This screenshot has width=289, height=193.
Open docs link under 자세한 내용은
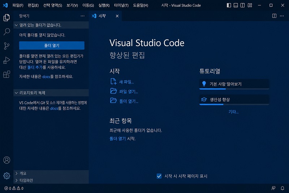(46, 77)
